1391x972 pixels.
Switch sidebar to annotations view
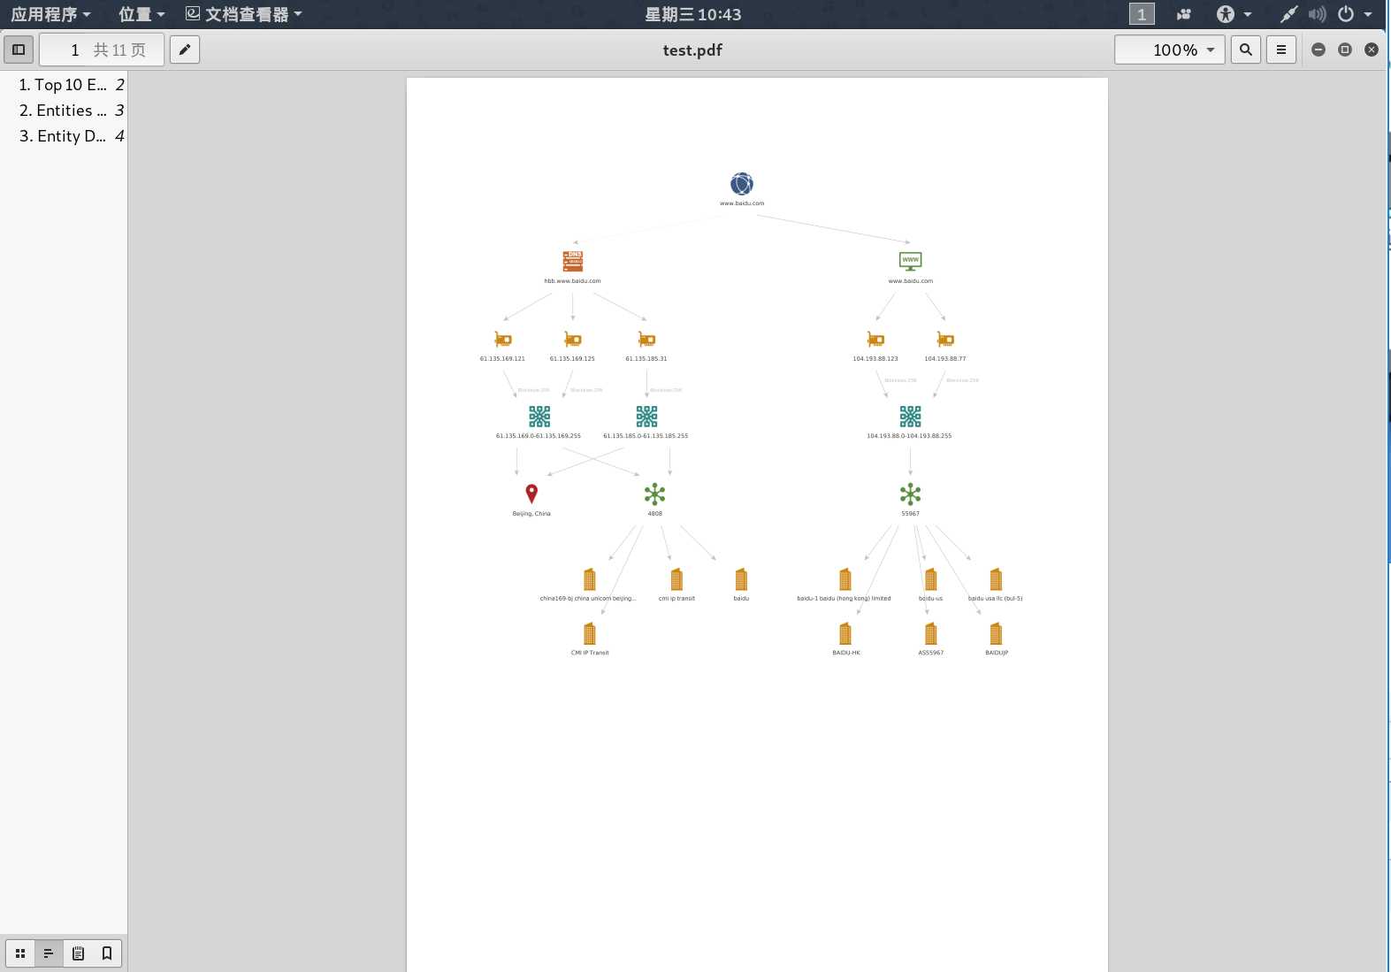point(78,953)
